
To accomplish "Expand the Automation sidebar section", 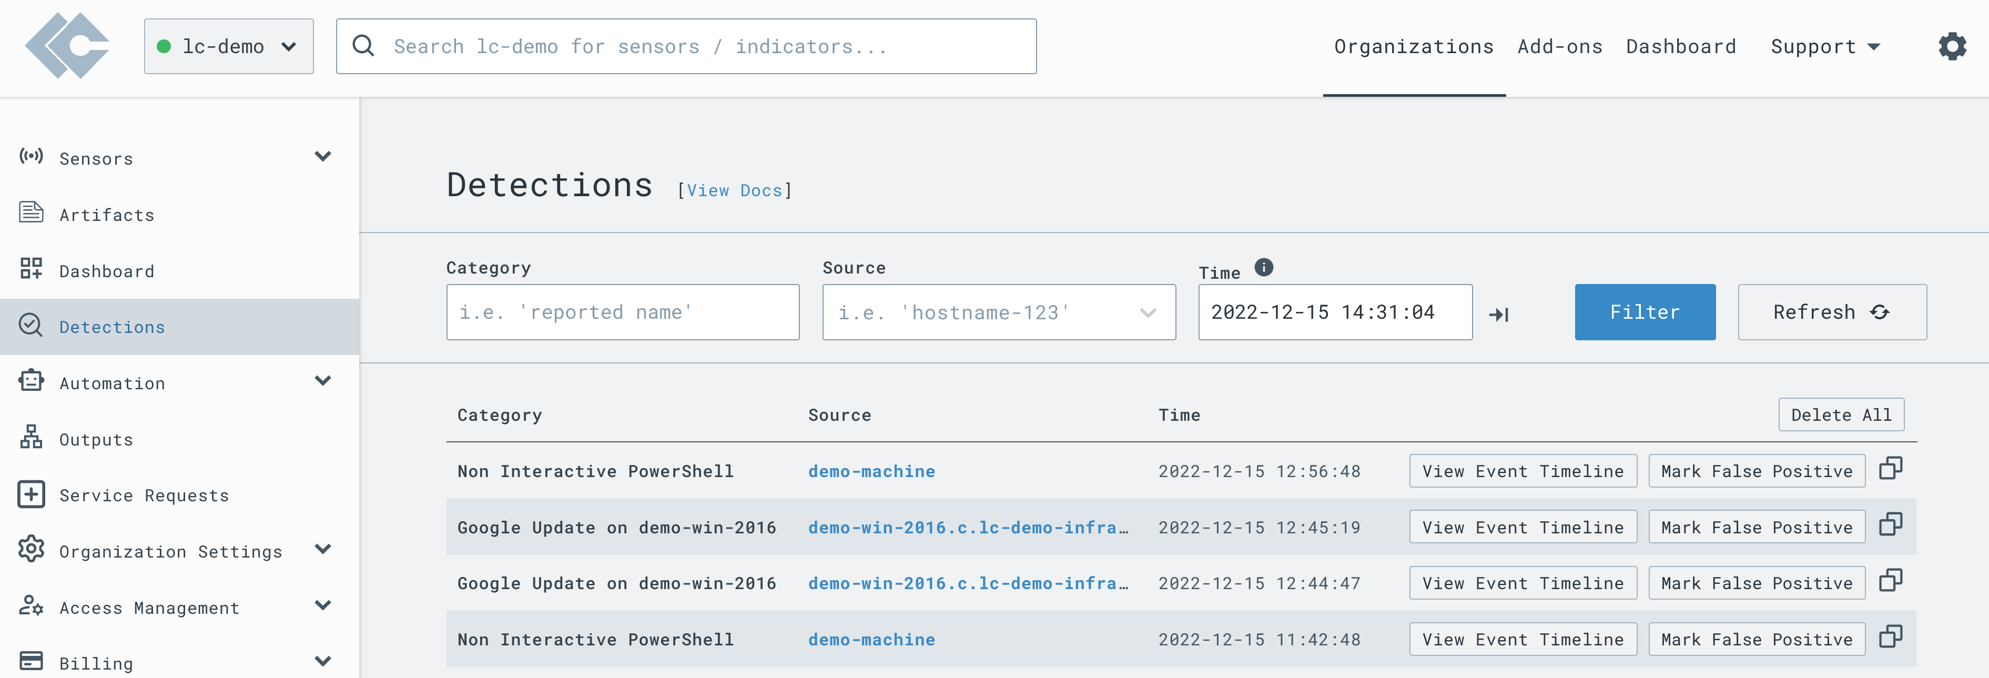I will point(323,381).
